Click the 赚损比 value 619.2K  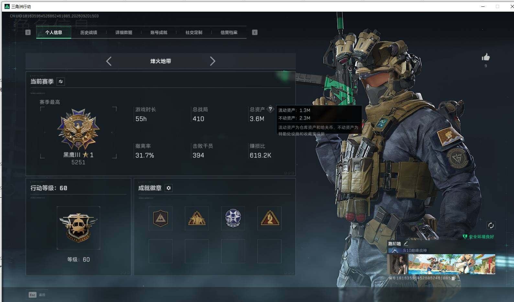click(261, 155)
